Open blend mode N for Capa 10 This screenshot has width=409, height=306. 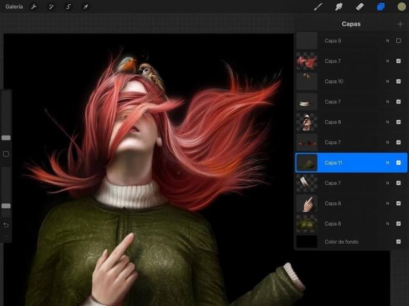tap(388, 81)
